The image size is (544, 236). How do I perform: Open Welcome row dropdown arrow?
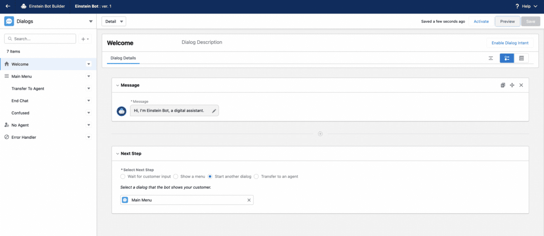[88, 64]
